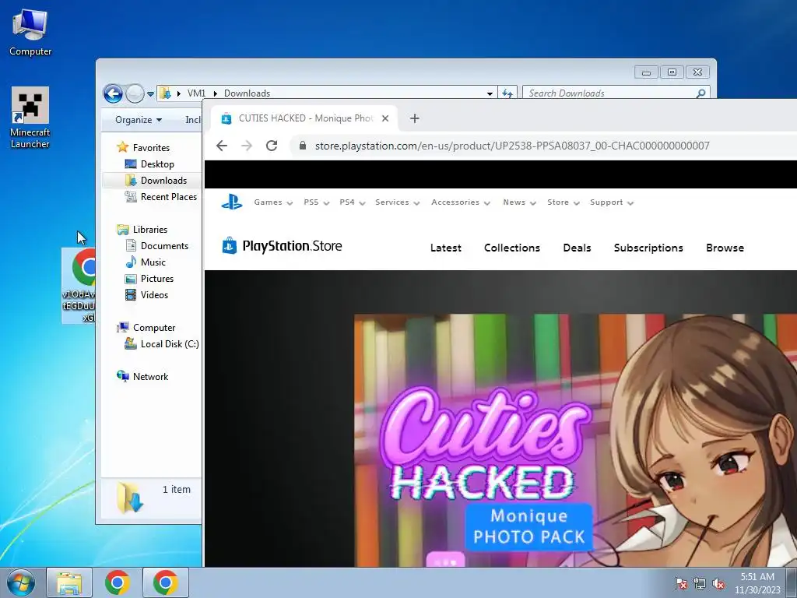Viewport: 797px width, 598px height.
Task: Expand the News menu
Action: pos(519,202)
